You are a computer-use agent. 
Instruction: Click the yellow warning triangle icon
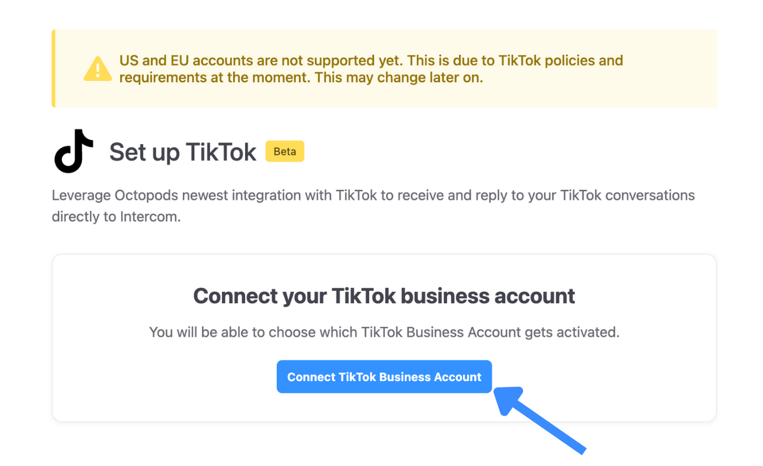click(x=98, y=69)
